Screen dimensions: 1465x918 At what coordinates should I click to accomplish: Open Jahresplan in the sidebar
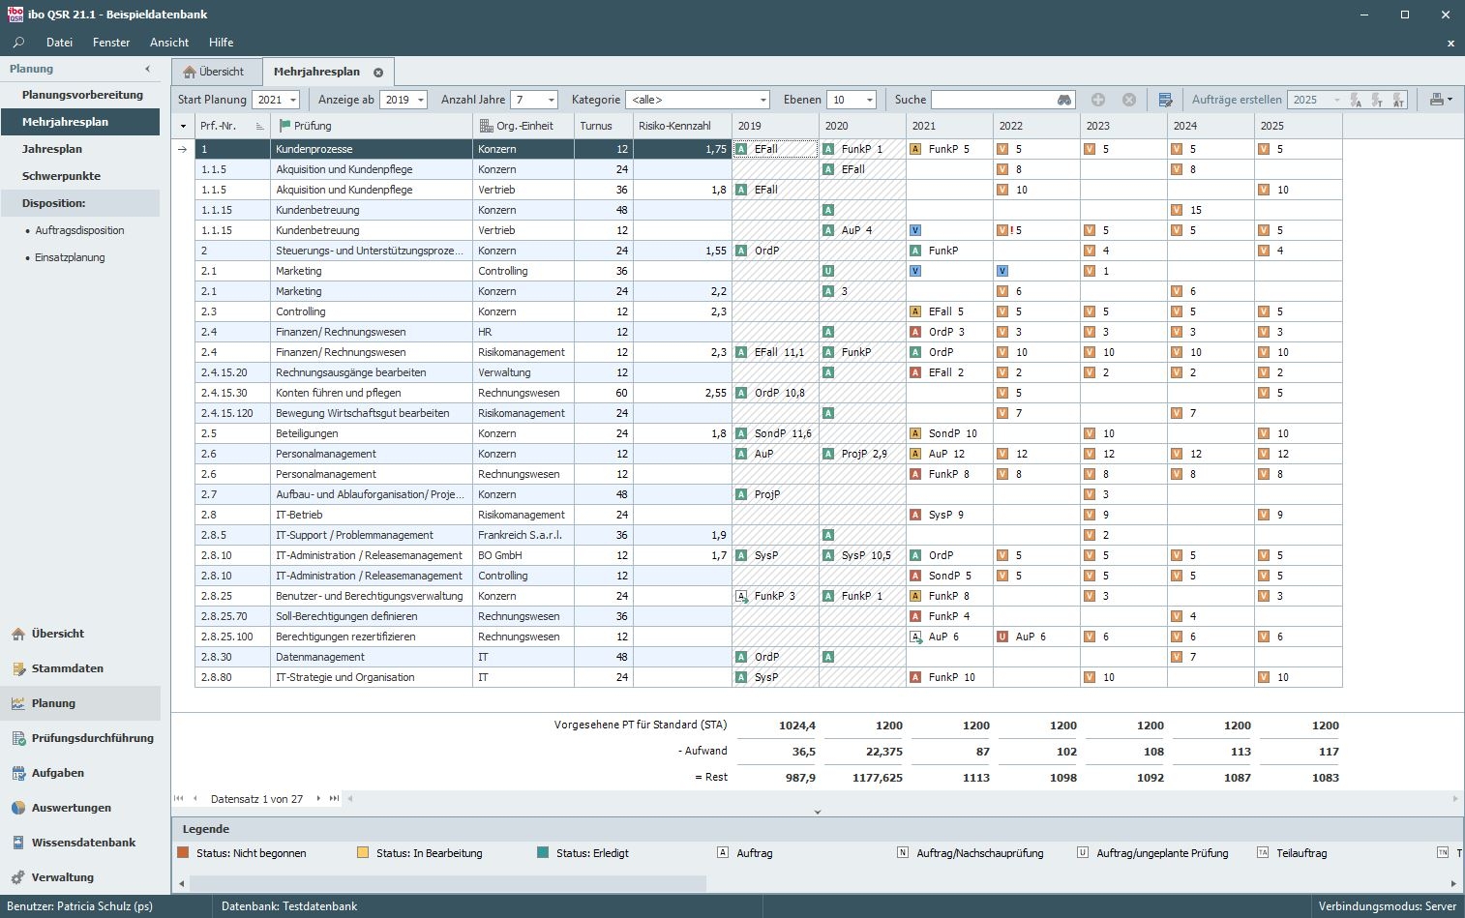[x=52, y=149]
